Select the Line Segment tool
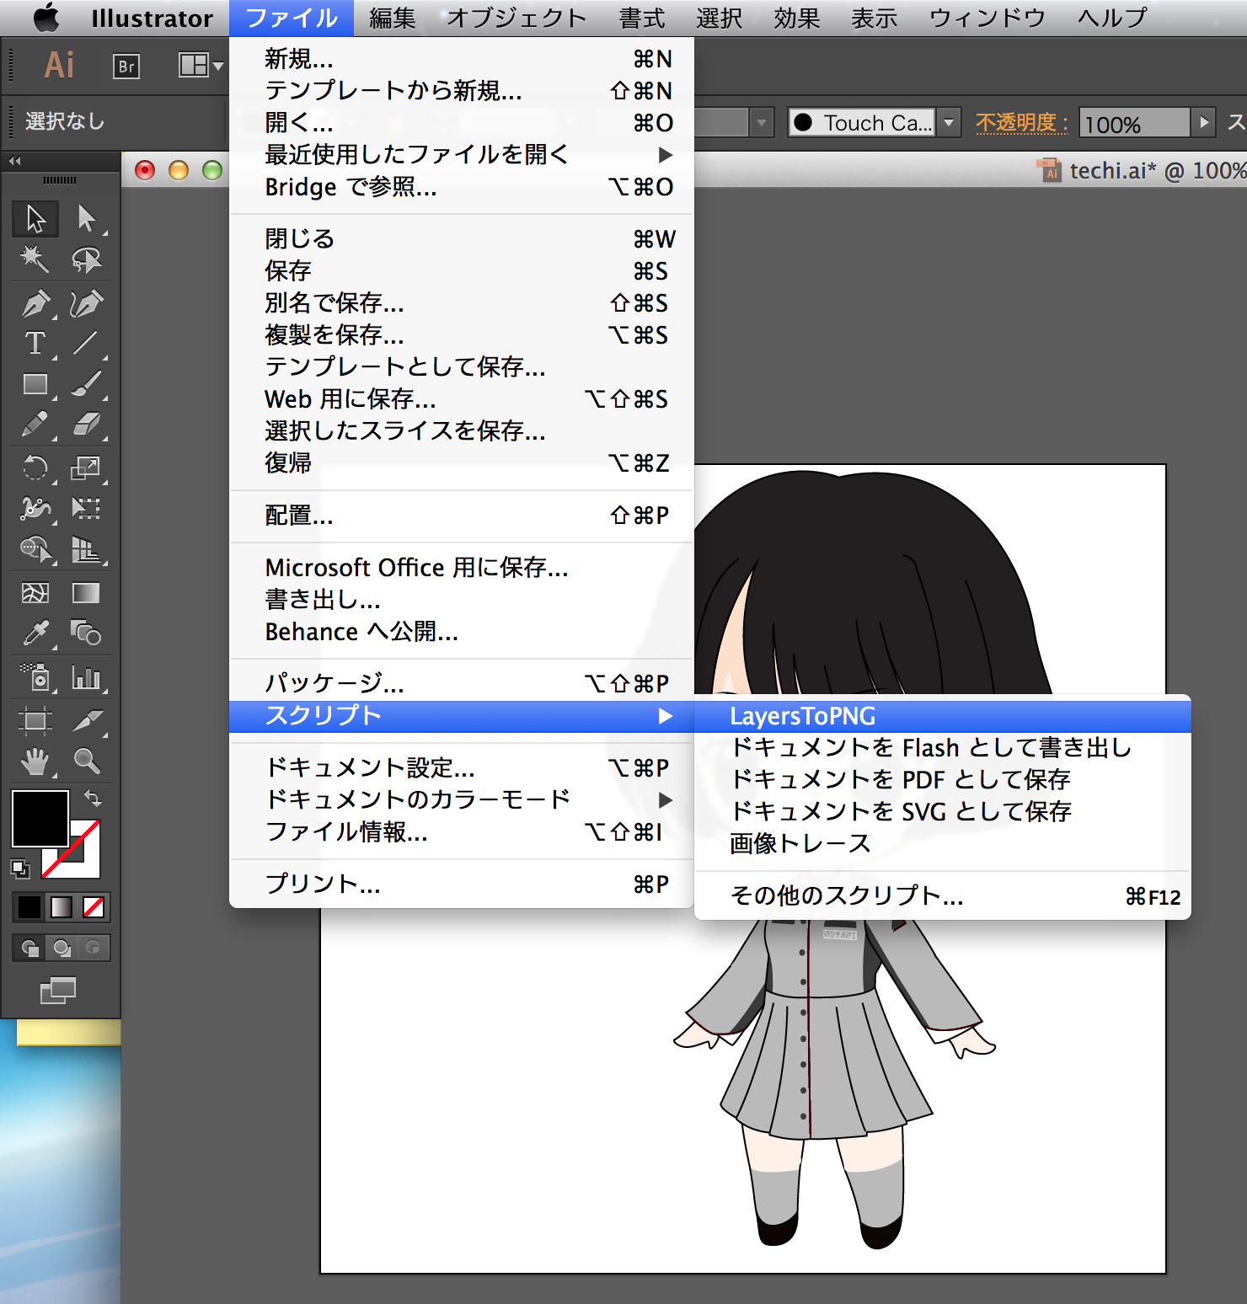The height and width of the screenshot is (1304, 1247). click(86, 344)
